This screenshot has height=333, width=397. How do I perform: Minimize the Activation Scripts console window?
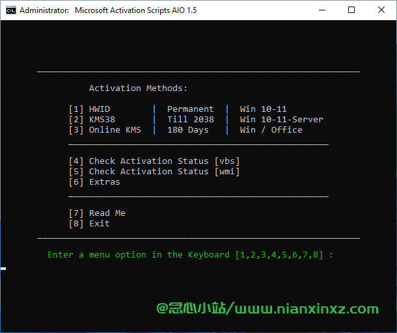[x=322, y=10]
